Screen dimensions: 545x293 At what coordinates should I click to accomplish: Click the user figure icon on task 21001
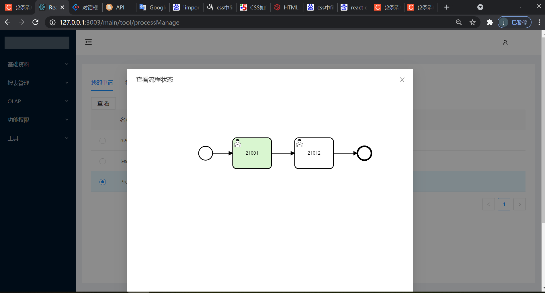tap(238, 143)
